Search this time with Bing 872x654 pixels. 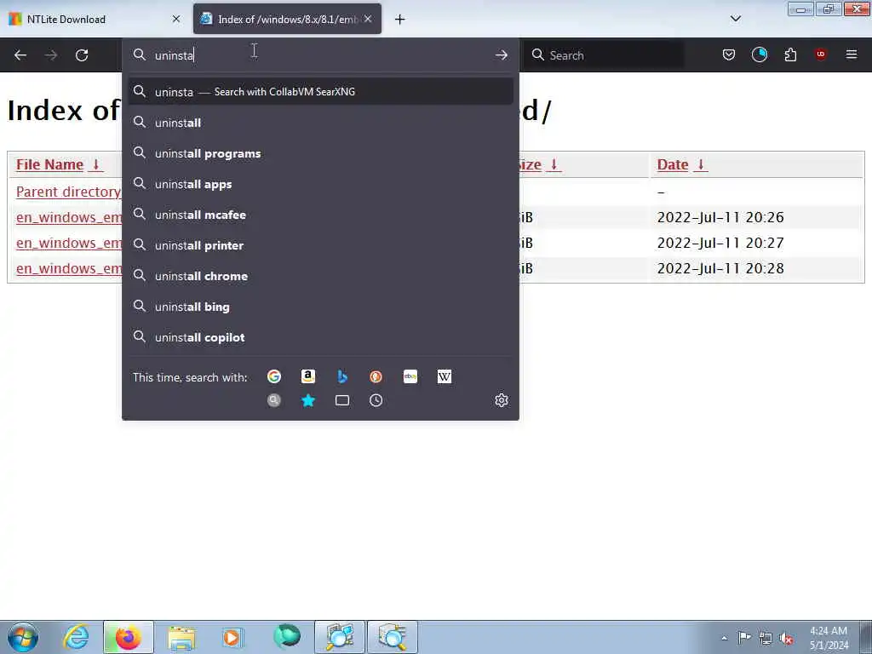[342, 376]
